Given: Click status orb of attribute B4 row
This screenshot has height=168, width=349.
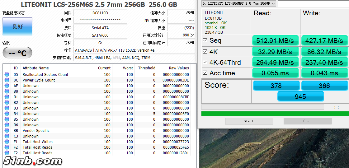Looking at the screenshot, I should (7, 114).
